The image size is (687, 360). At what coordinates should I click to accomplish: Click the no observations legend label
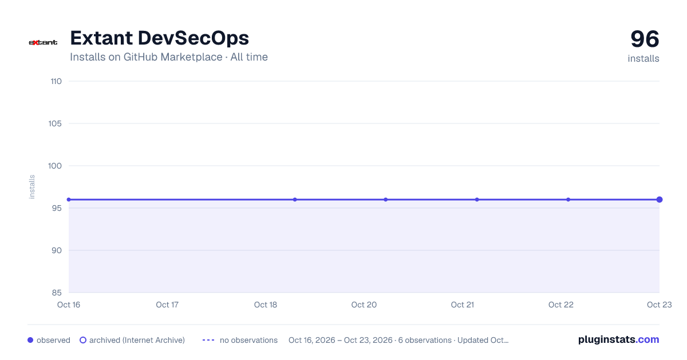click(x=248, y=340)
